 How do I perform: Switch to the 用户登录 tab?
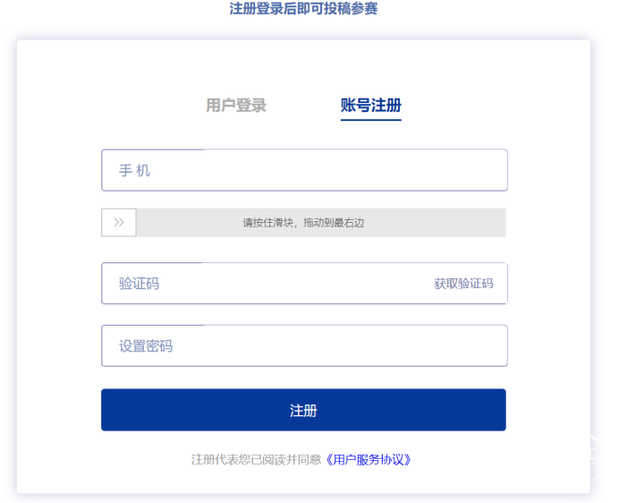click(x=236, y=106)
